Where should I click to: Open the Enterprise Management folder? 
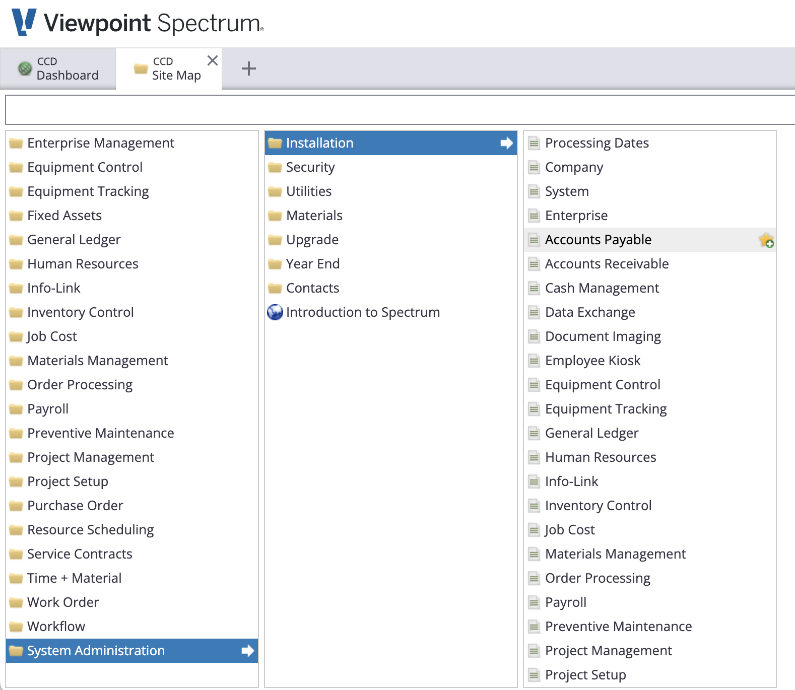[x=132, y=143]
